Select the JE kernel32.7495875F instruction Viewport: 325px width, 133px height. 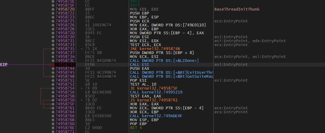[x=154, y=88]
